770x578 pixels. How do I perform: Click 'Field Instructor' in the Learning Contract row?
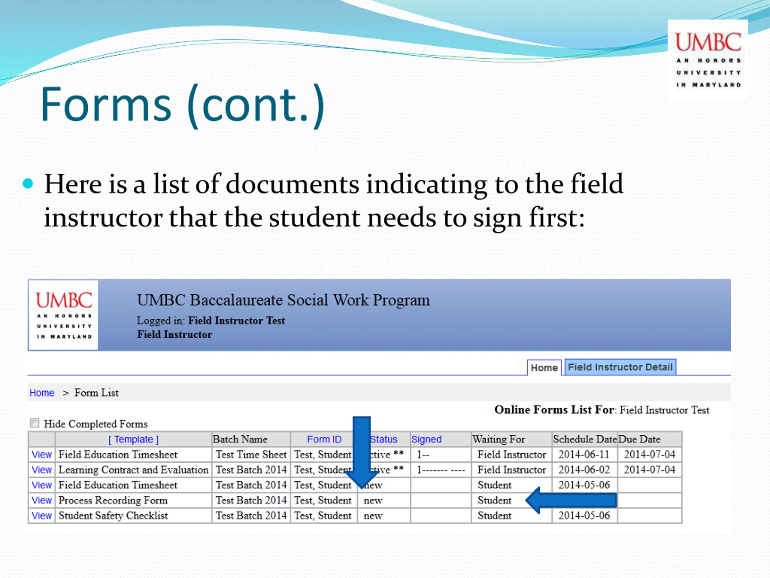click(511, 470)
